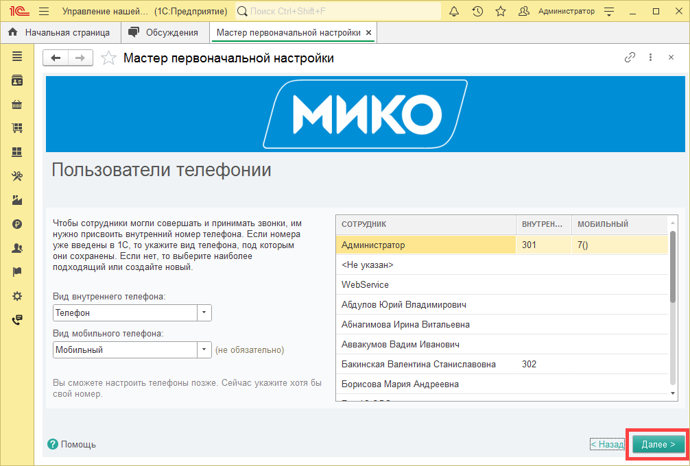Image resolution: width=690 pixels, height=466 pixels.
Task: Open the Telephony section in the sidebar
Action: 17,319
